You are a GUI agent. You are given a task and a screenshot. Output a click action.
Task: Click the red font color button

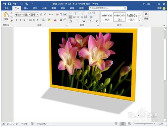tap(55, 20)
